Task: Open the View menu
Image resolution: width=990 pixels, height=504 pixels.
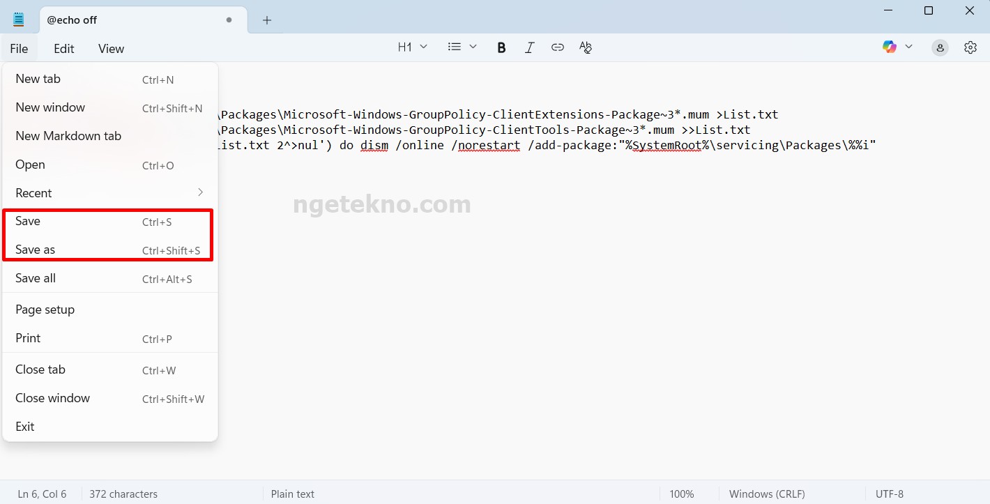Action: (111, 49)
